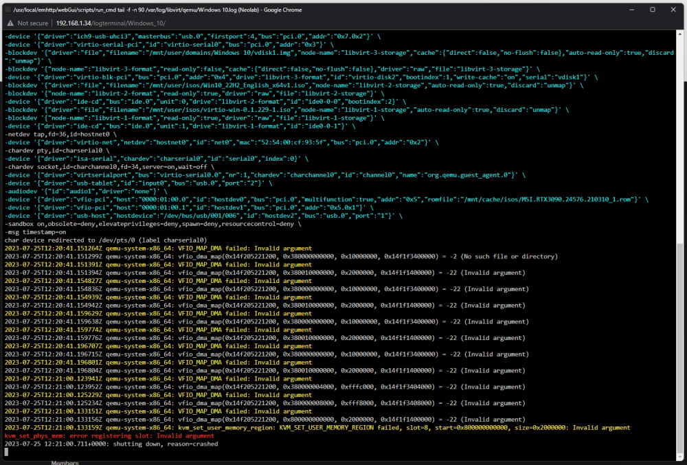The height and width of the screenshot is (465, 687).
Task: Click 'char device redirected to /dev/pts/0' line
Action: pyautogui.click(x=106, y=240)
